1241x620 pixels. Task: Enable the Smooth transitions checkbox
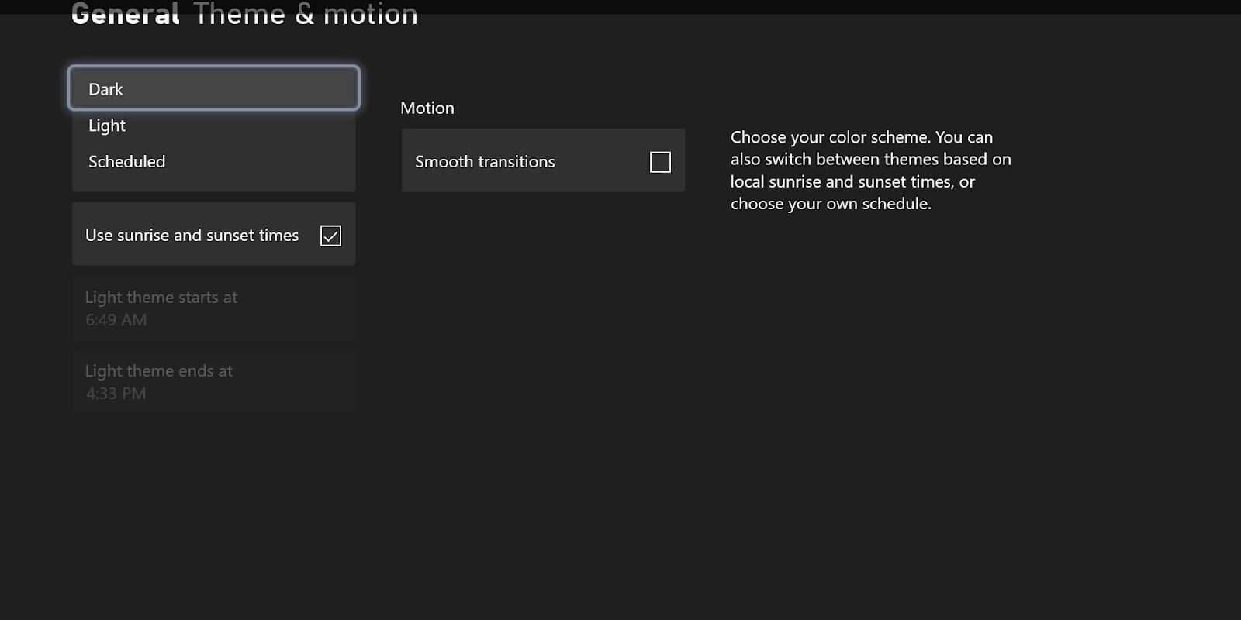[x=660, y=162]
